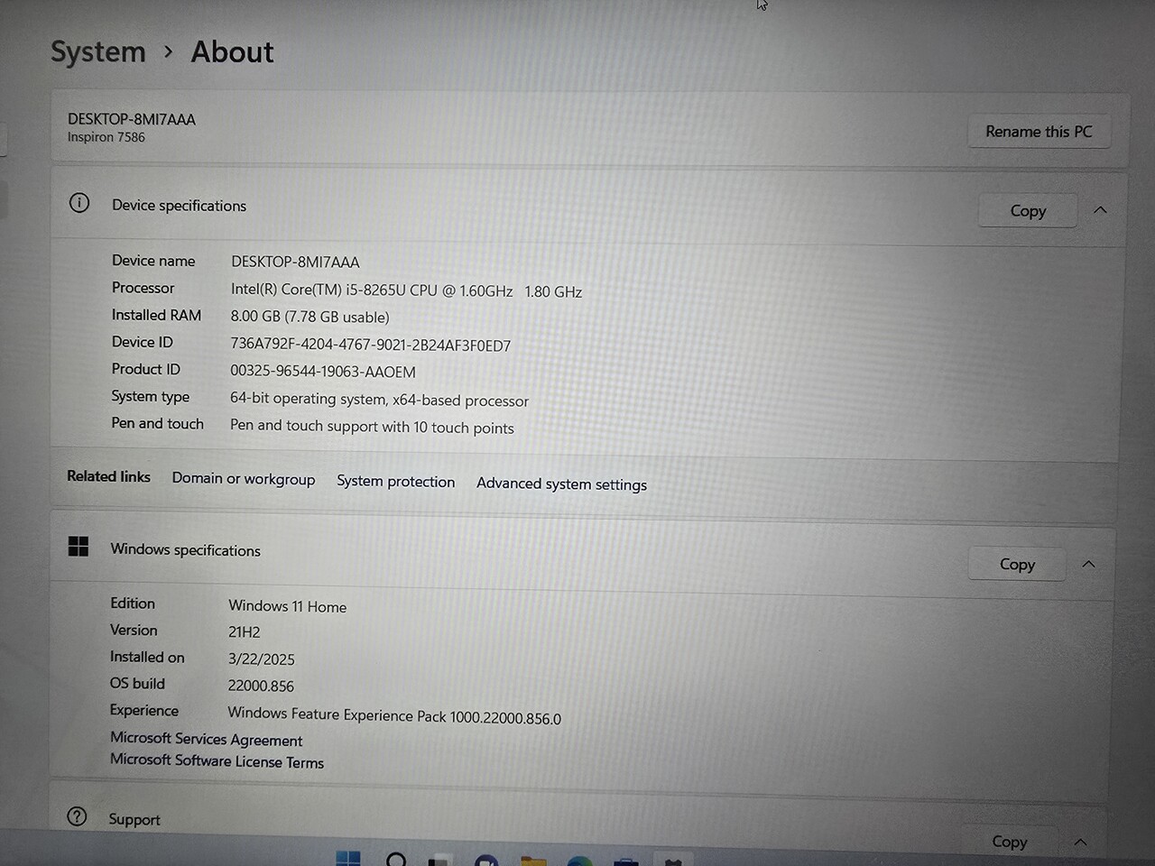Image resolution: width=1155 pixels, height=866 pixels.
Task: Click the Windows Start button in taskbar
Action: pyautogui.click(x=348, y=858)
